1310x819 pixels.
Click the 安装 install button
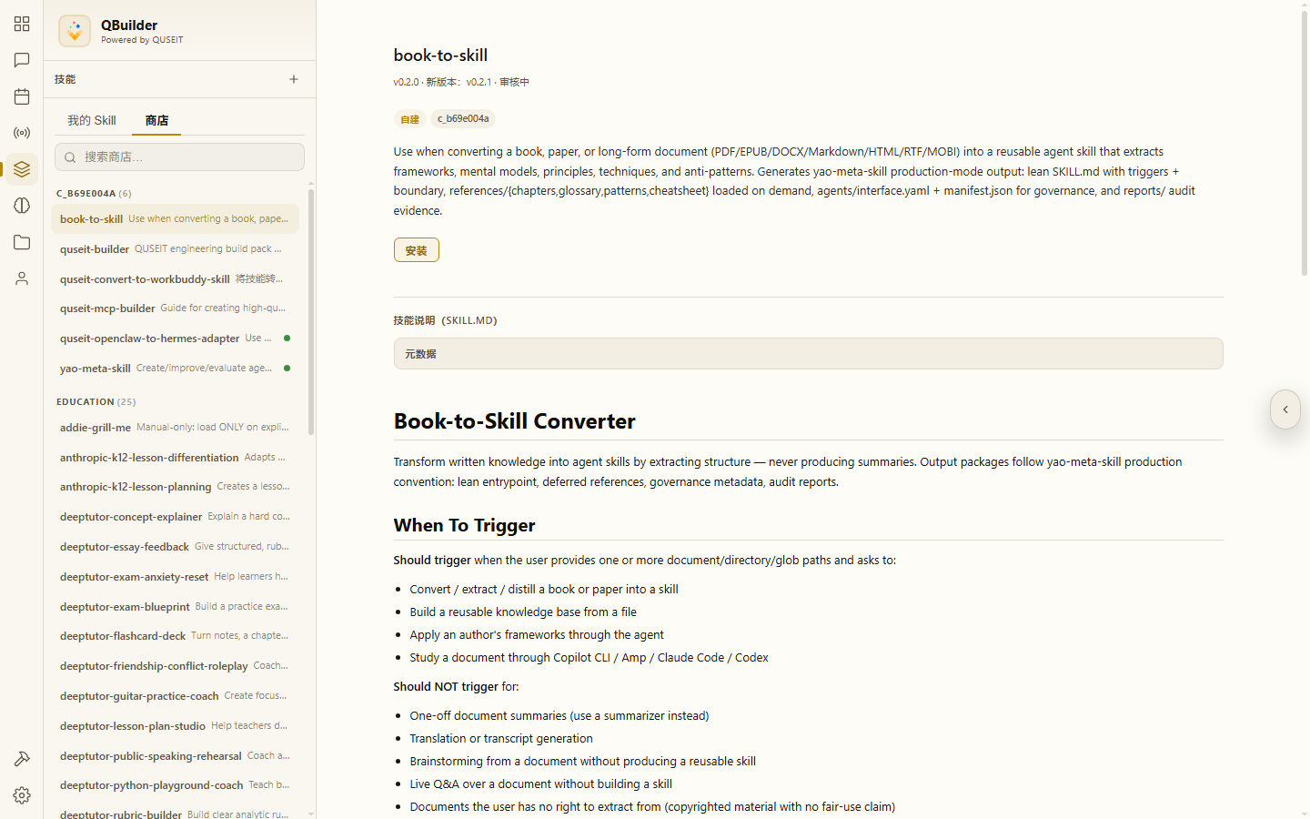(x=417, y=250)
